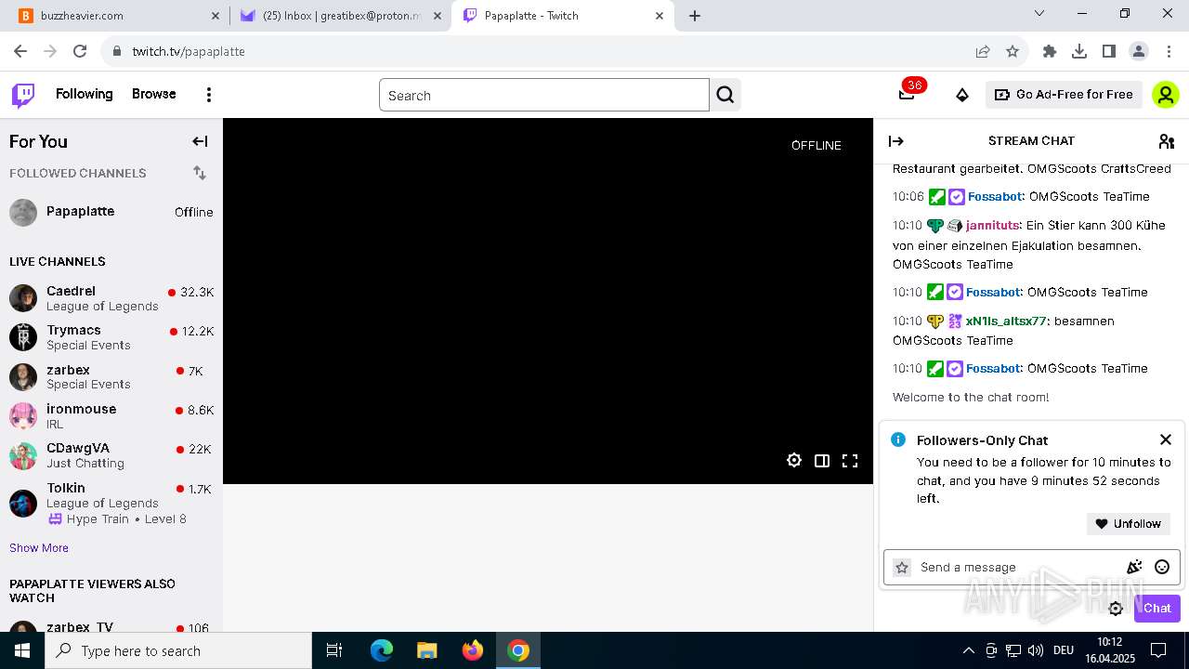Open Task View on the taskbar

click(x=334, y=650)
